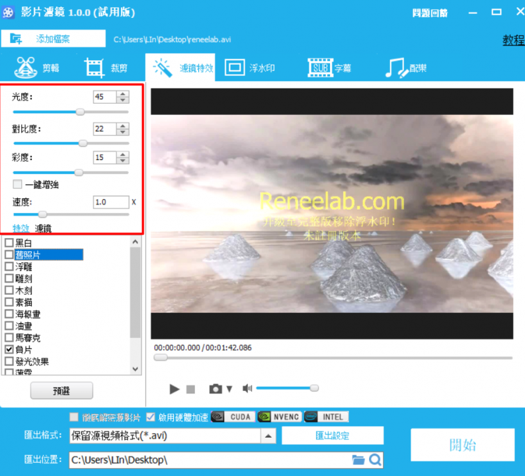Open the SUB subtitle tool icon
This screenshot has height=476, width=525.
[x=320, y=67]
